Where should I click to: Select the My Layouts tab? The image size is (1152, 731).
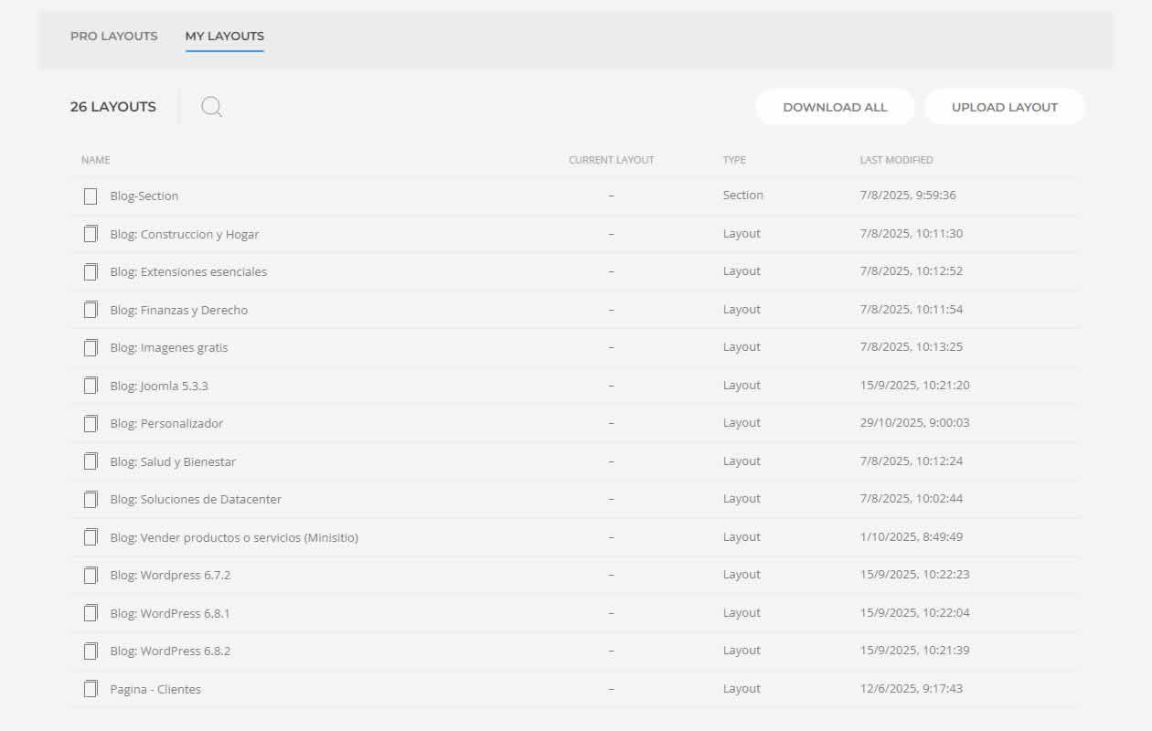click(x=224, y=37)
